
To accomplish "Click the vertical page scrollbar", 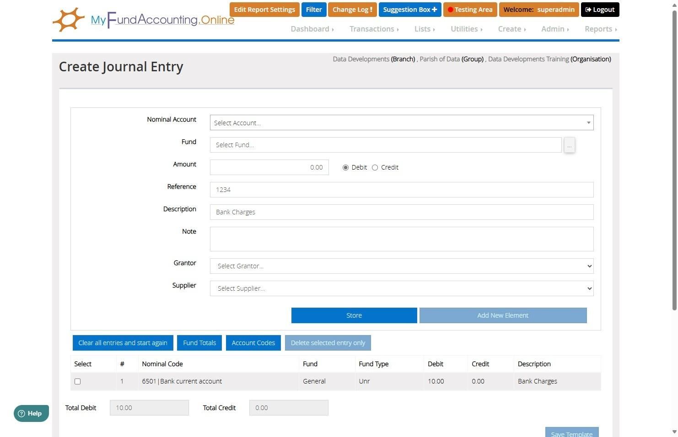I will click(674, 160).
